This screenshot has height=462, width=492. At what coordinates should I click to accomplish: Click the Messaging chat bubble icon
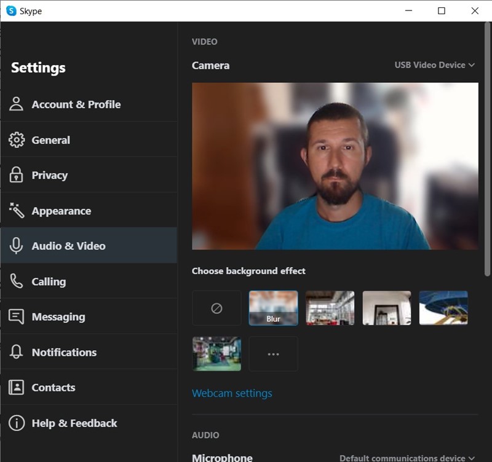tap(17, 317)
